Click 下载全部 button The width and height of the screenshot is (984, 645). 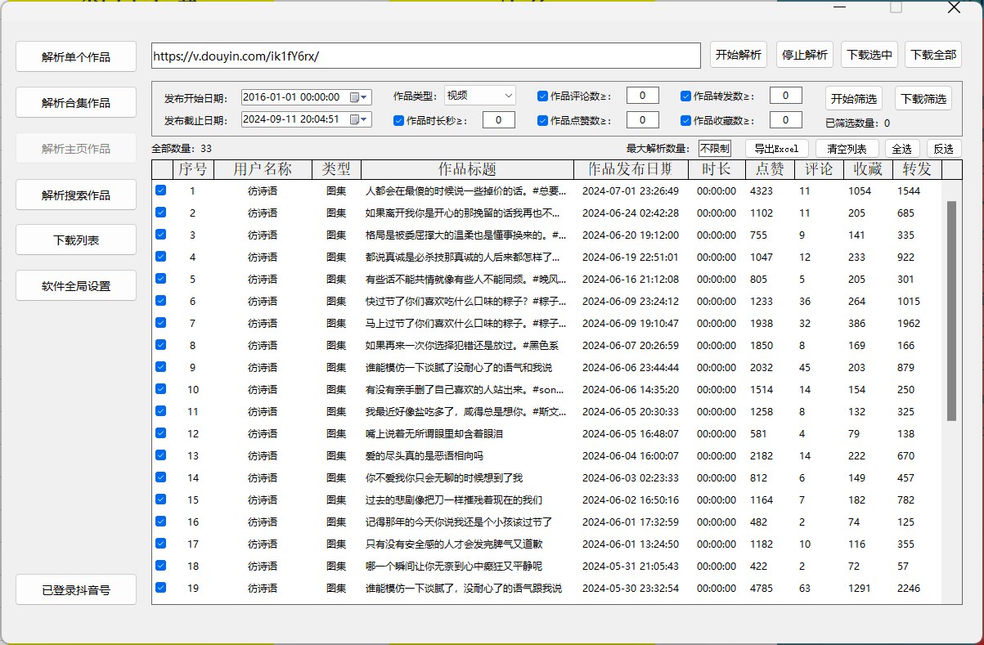tap(933, 55)
